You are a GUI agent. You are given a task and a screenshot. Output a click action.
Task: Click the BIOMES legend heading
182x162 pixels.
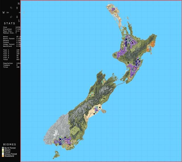(9, 144)
